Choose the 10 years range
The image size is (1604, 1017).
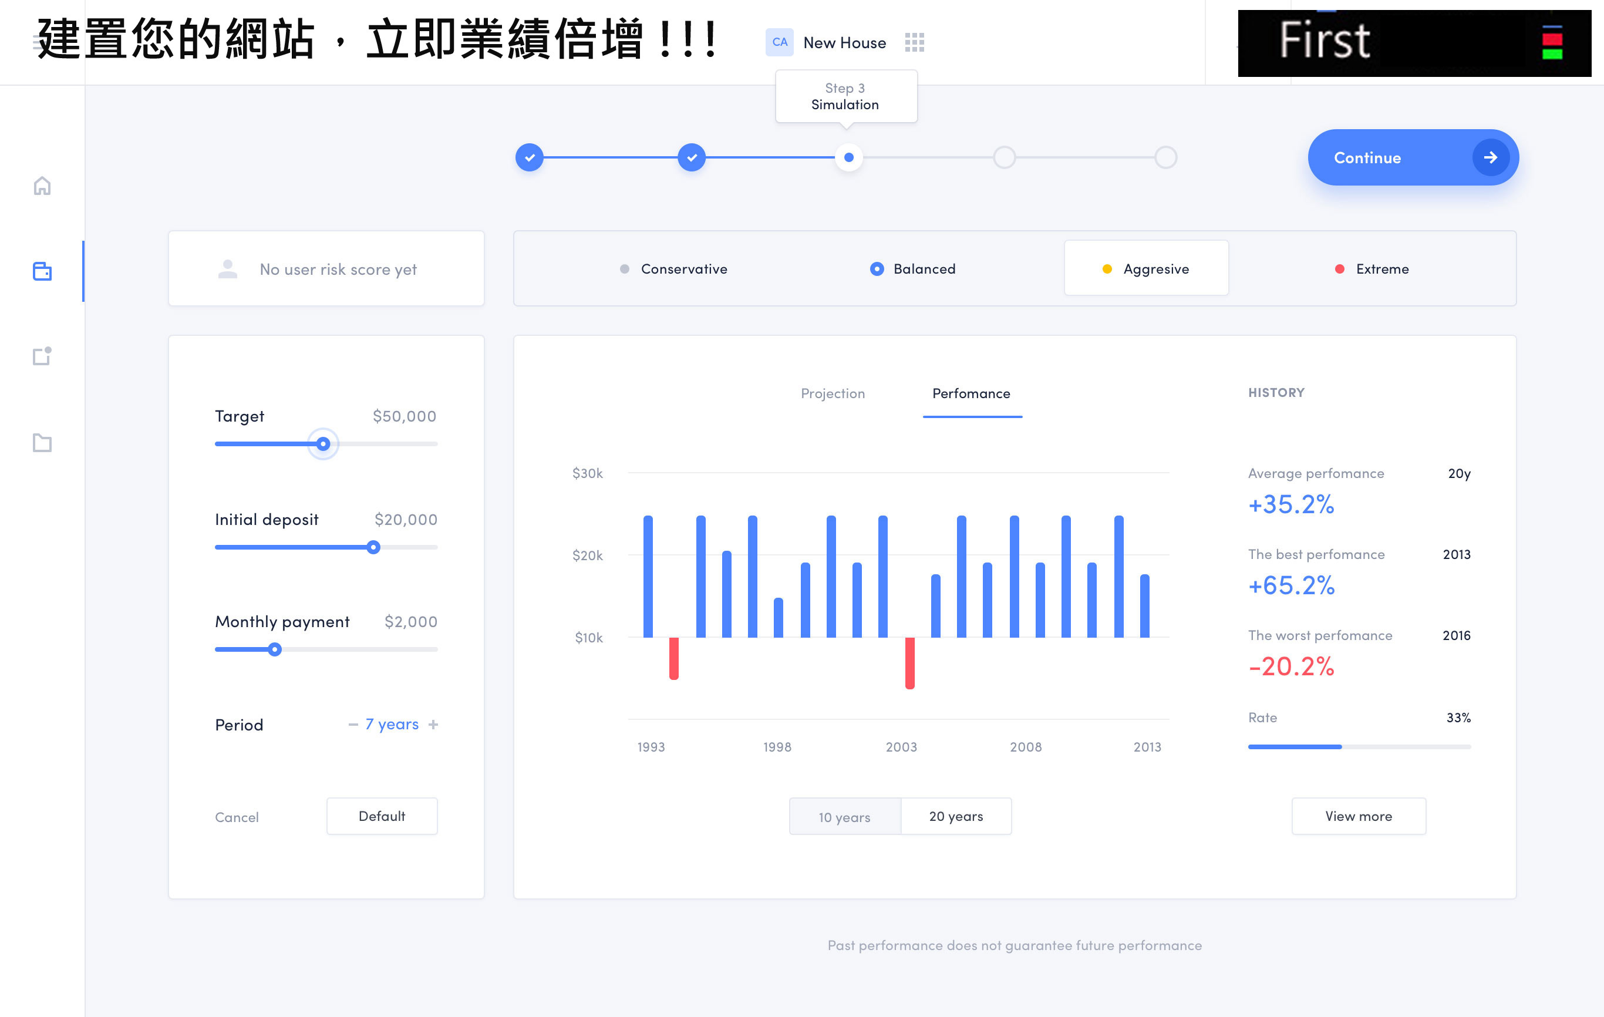pos(845,817)
